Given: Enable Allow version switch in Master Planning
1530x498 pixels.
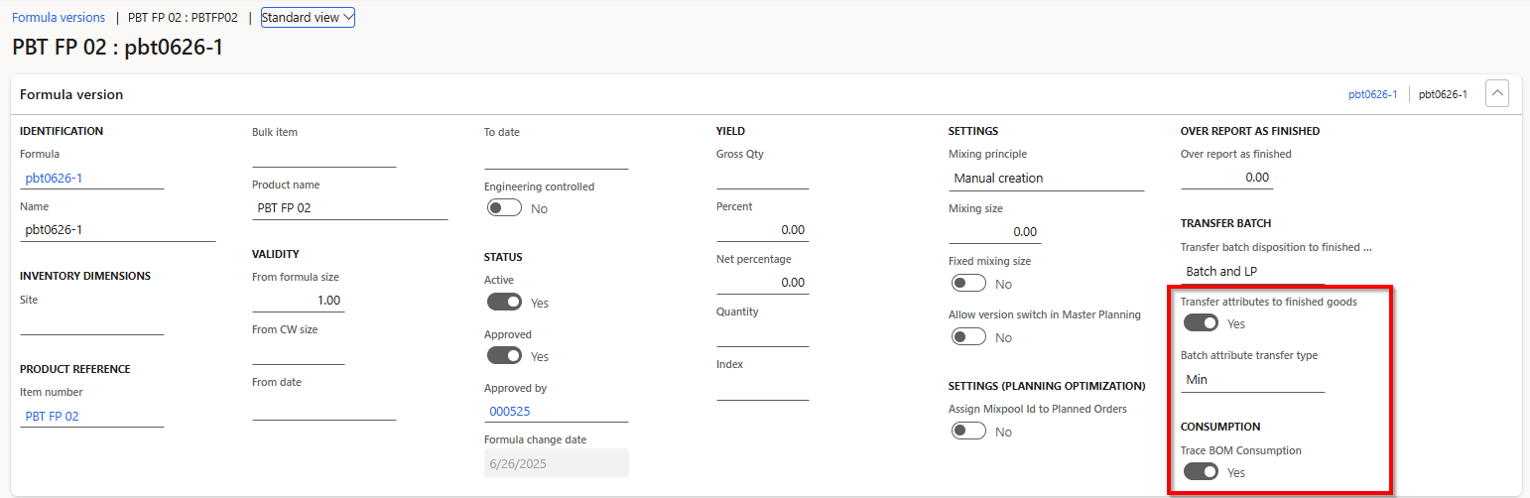Looking at the screenshot, I should 968,336.
